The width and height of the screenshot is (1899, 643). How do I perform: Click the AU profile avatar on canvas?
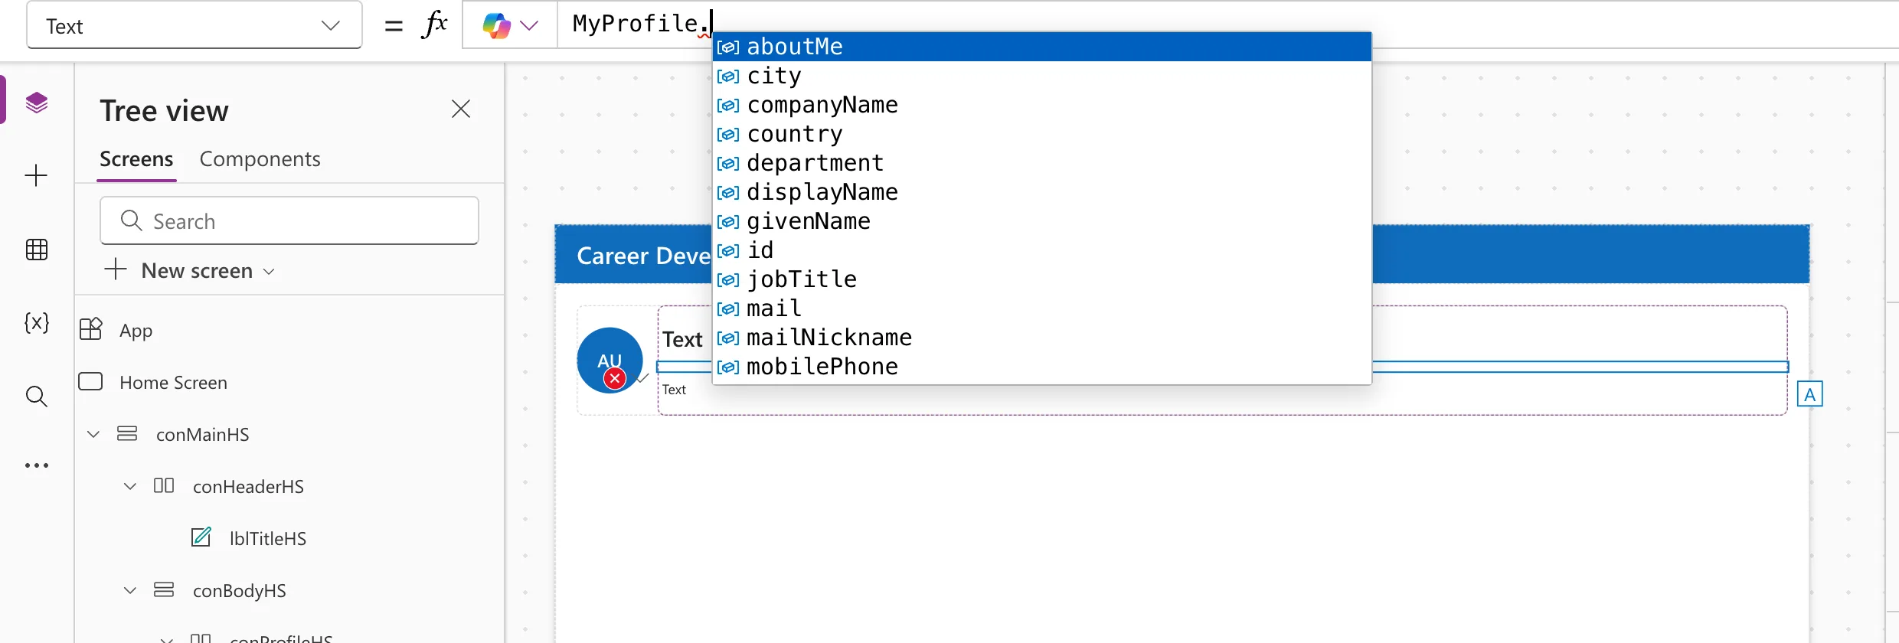(610, 360)
